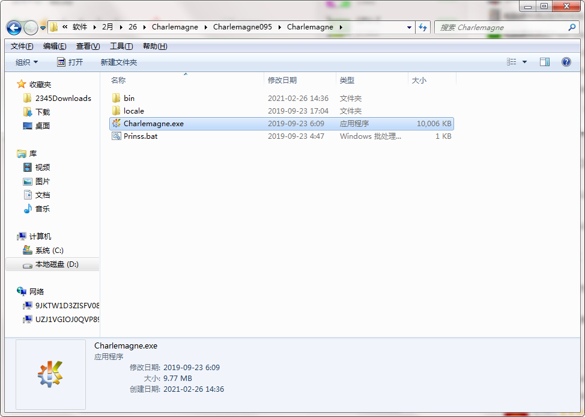This screenshot has width=585, height=417.
Task: Sort by 名称 column header
Action: click(x=118, y=81)
